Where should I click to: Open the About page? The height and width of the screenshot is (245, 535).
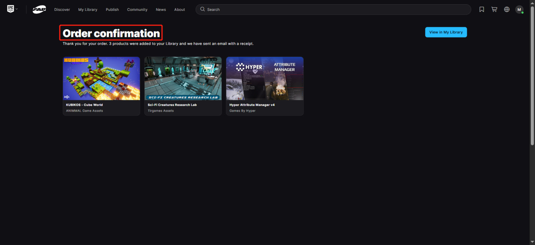(180, 10)
